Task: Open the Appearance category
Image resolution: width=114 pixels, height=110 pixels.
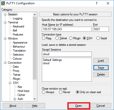Action: coord(20,43)
